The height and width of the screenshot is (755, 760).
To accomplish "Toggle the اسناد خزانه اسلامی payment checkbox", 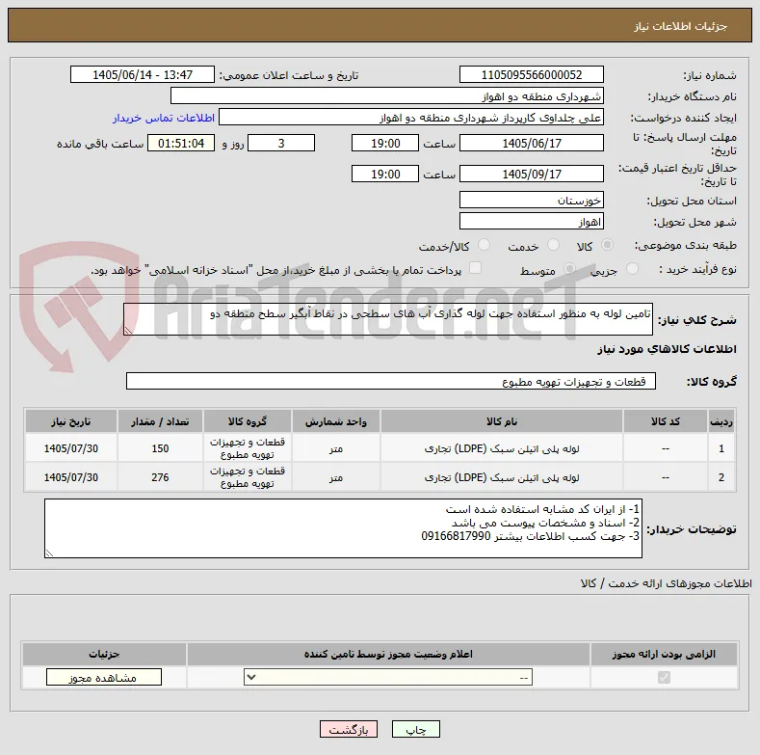I will point(476,268).
